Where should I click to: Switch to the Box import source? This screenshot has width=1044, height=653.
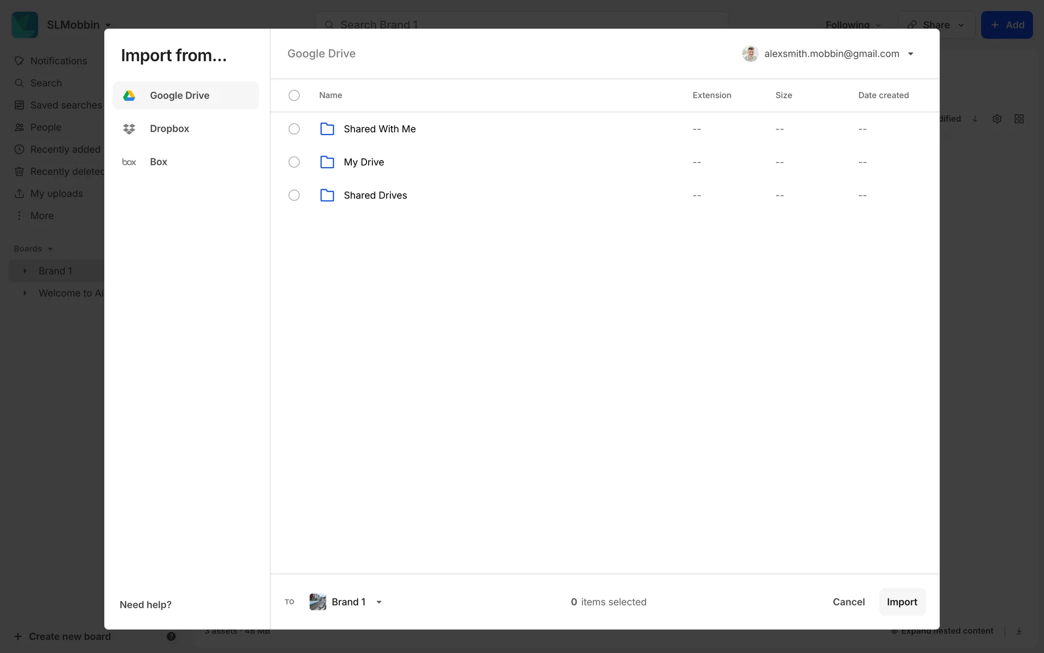[158, 162]
